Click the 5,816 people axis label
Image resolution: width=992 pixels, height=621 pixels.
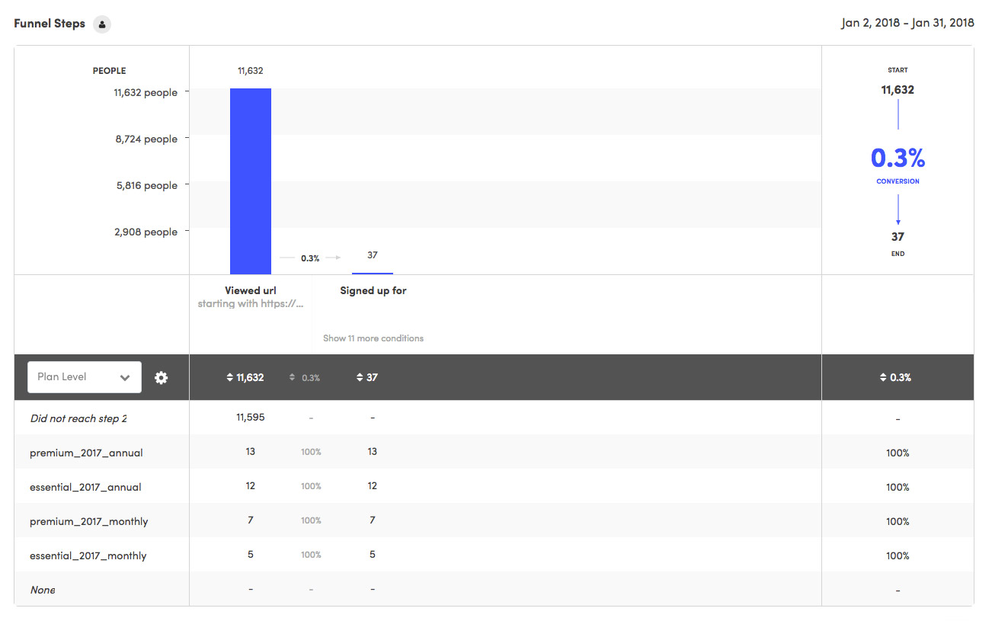point(146,185)
